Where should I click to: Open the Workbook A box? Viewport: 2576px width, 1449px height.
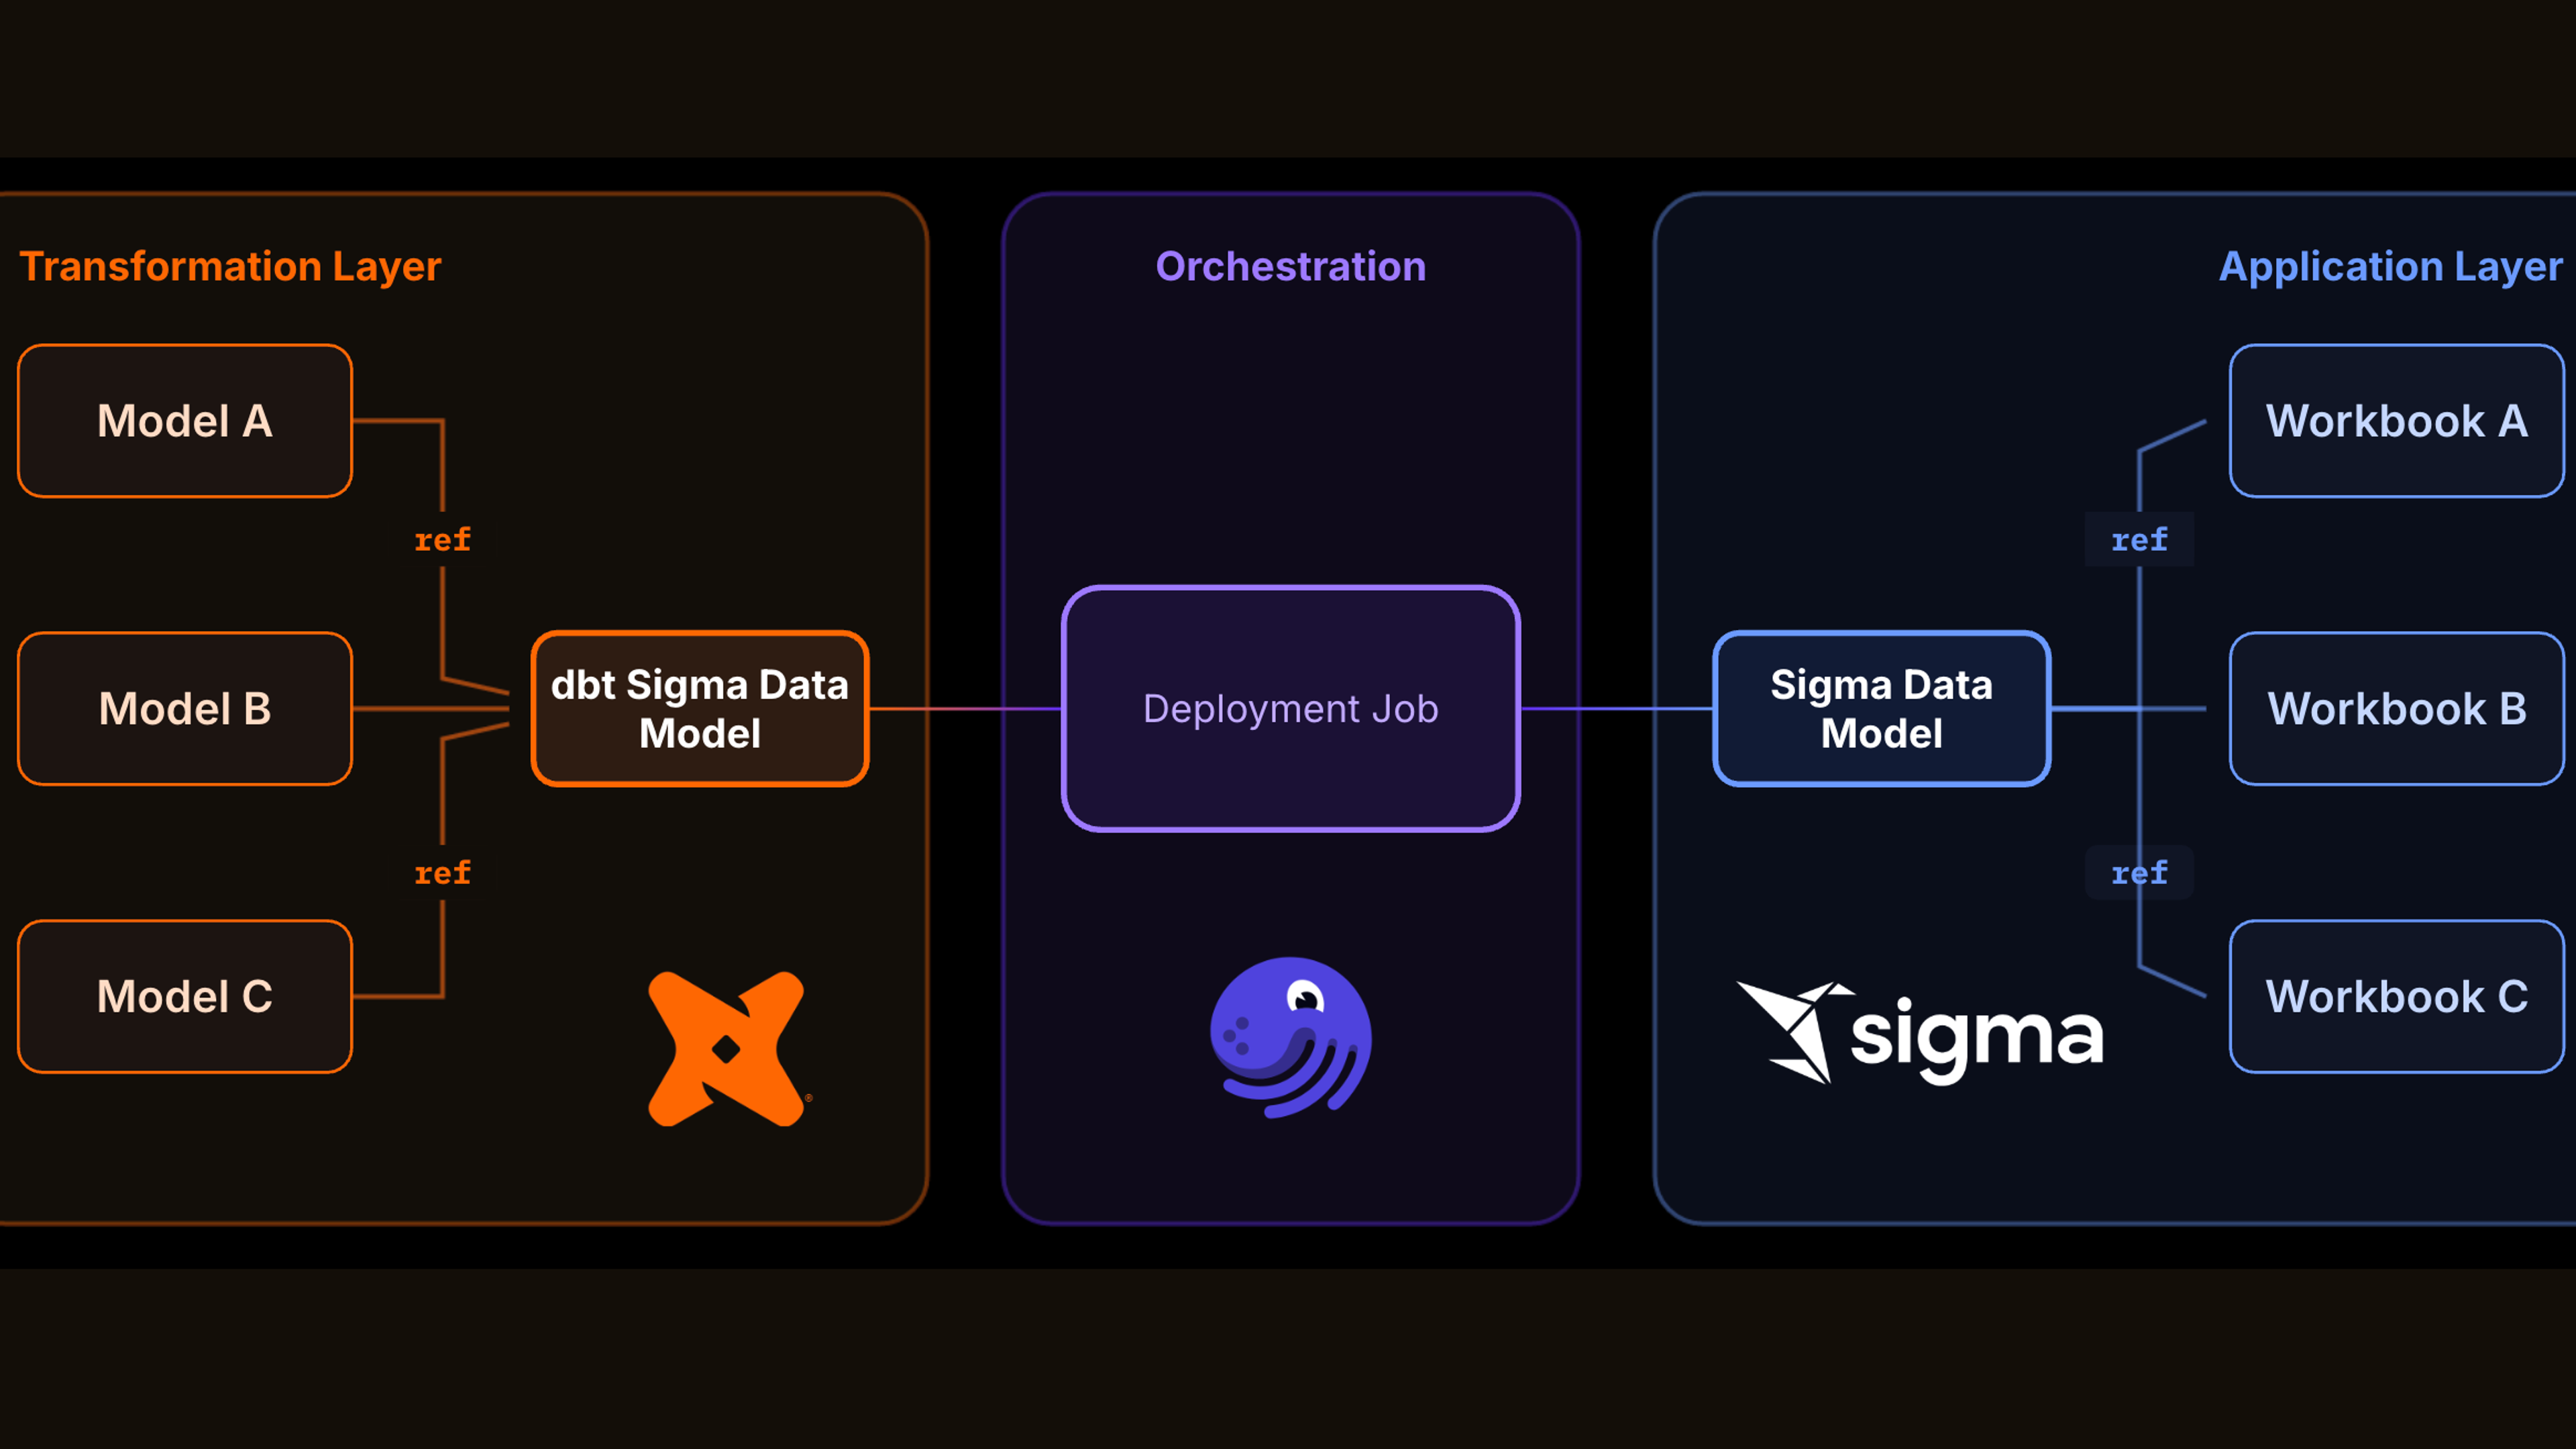tap(2397, 421)
